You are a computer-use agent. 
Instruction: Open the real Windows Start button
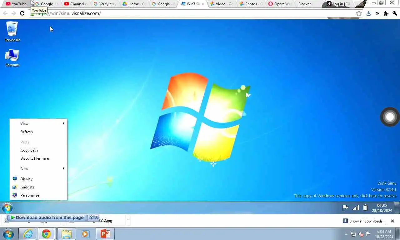(8, 234)
